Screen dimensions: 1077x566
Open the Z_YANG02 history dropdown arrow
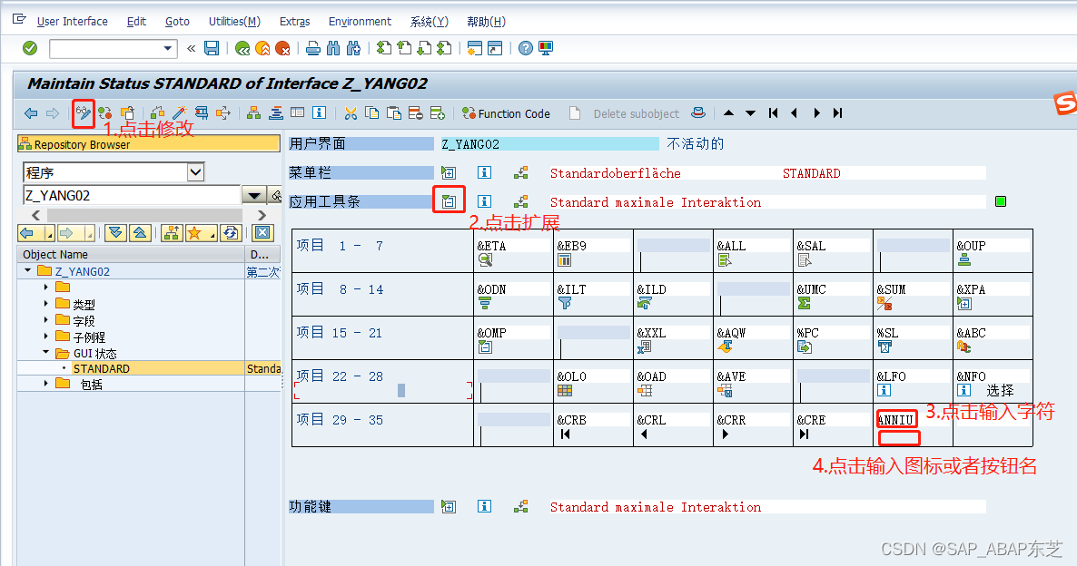click(254, 196)
